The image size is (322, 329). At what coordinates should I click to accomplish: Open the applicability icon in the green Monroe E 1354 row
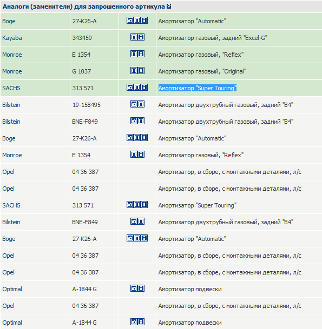point(134,54)
